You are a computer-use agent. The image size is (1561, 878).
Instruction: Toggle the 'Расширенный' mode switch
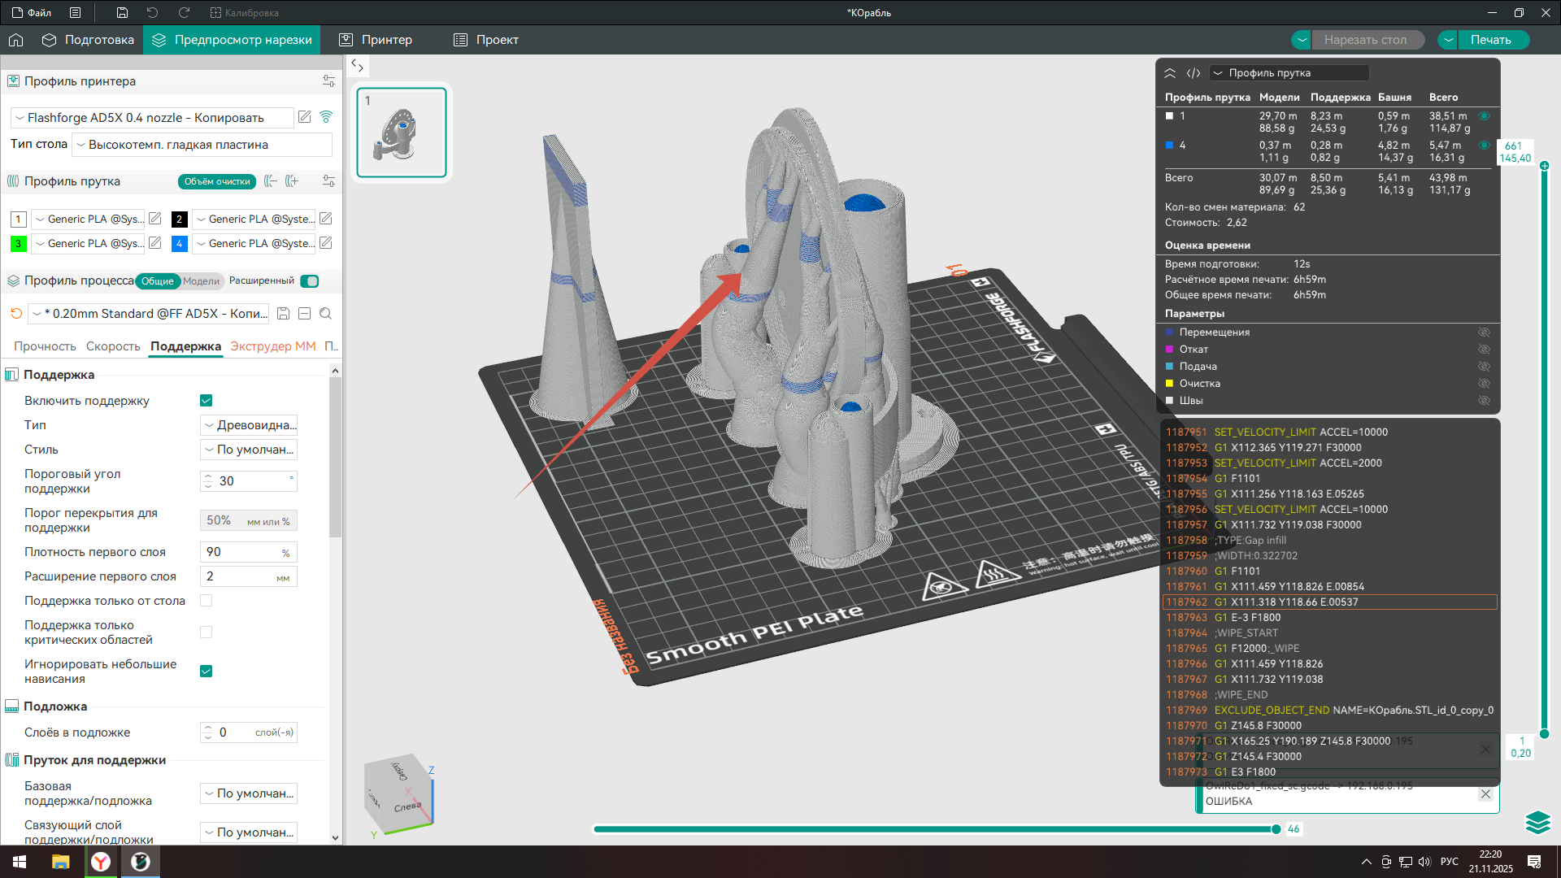(310, 281)
